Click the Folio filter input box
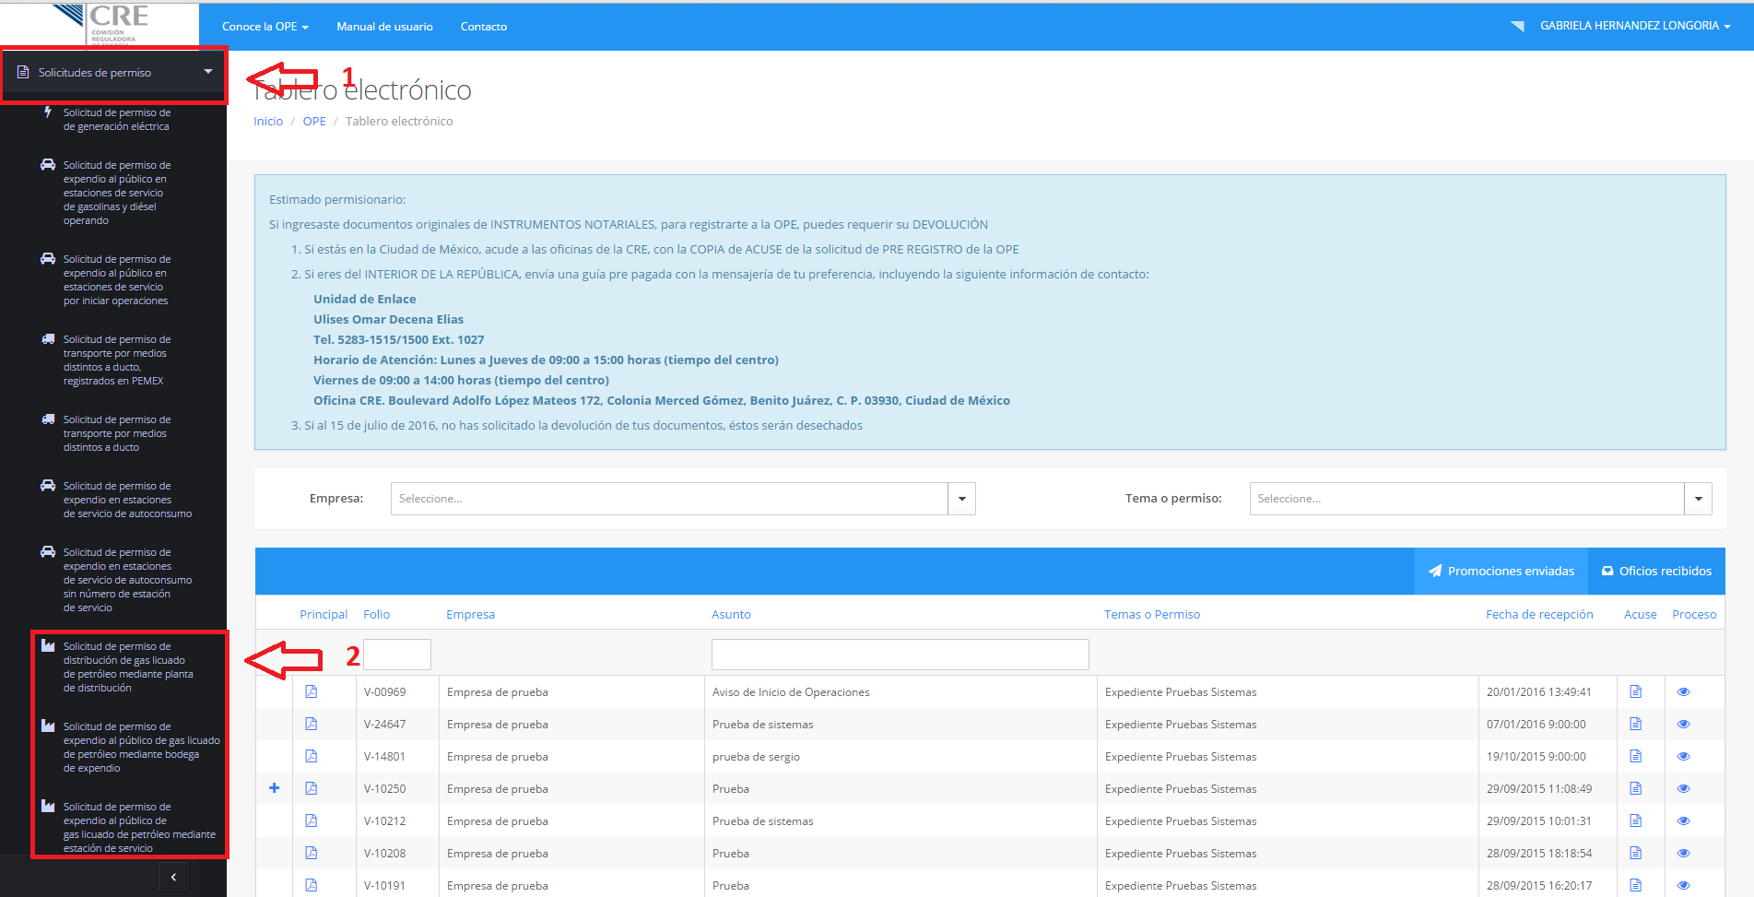1754x897 pixels. click(397, 655)
